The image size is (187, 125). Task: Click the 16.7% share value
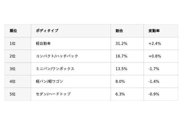point(121,56)
